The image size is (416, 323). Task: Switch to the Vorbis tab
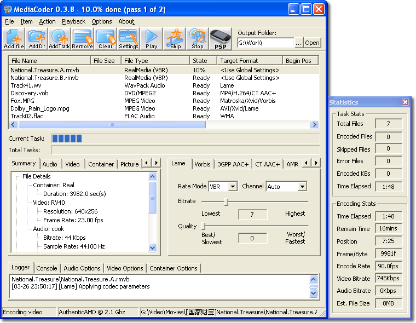[x=202, y=164]
